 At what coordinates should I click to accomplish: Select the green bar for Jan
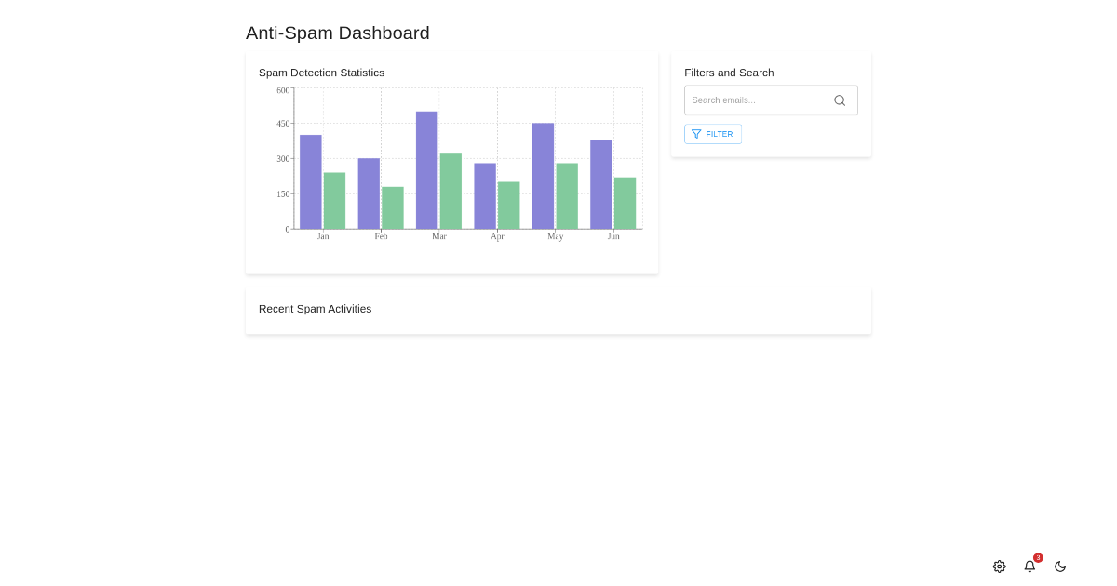[x=334, y=201]
